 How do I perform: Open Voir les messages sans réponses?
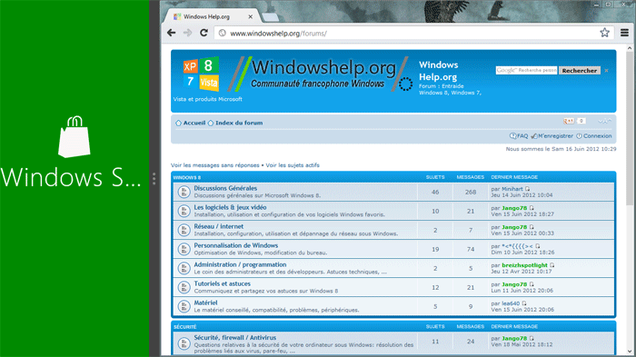pyautogui.click(x=215, y=165)
